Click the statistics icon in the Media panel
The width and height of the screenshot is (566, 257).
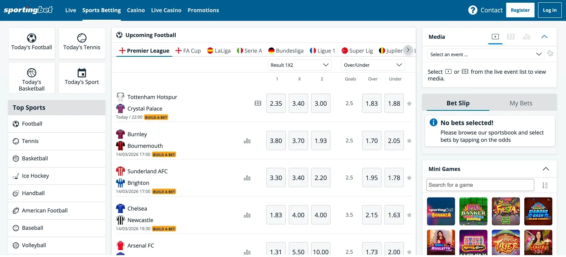(526, 37)
